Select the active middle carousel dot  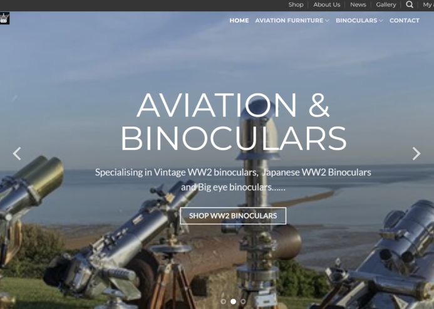click(x=234, y=301)
